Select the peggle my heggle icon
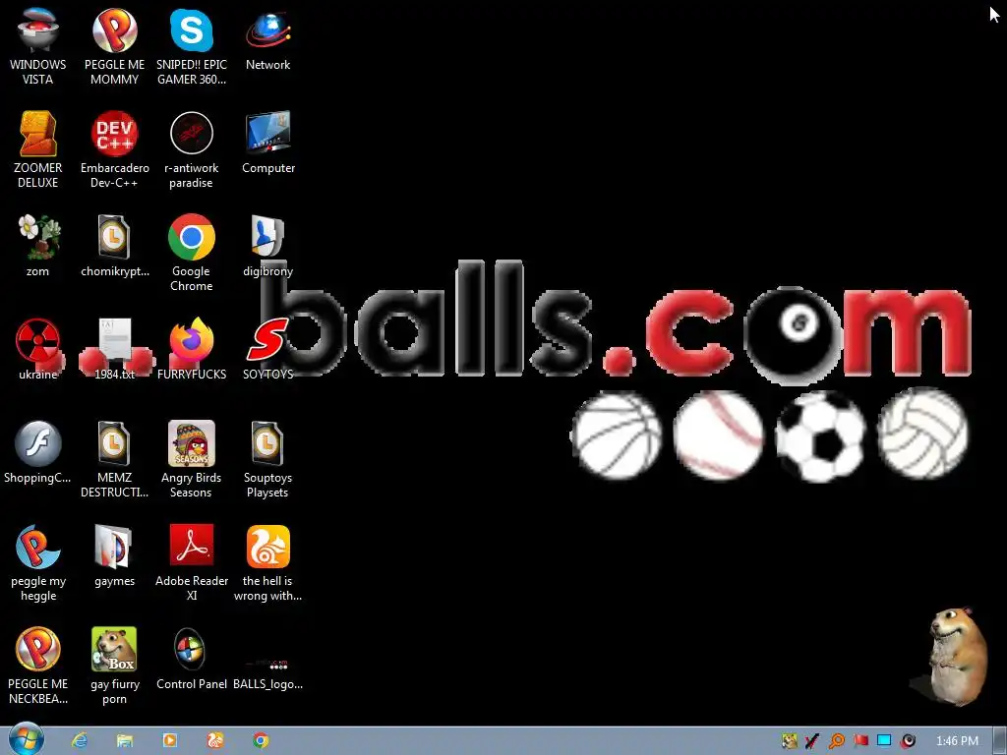The image size is (1007, 755). (38, 563)
